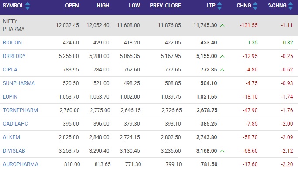This screenshot has height=170, width=298.
Task: Select the NIFTY PHARMA index row
Action: pos(149,25)
